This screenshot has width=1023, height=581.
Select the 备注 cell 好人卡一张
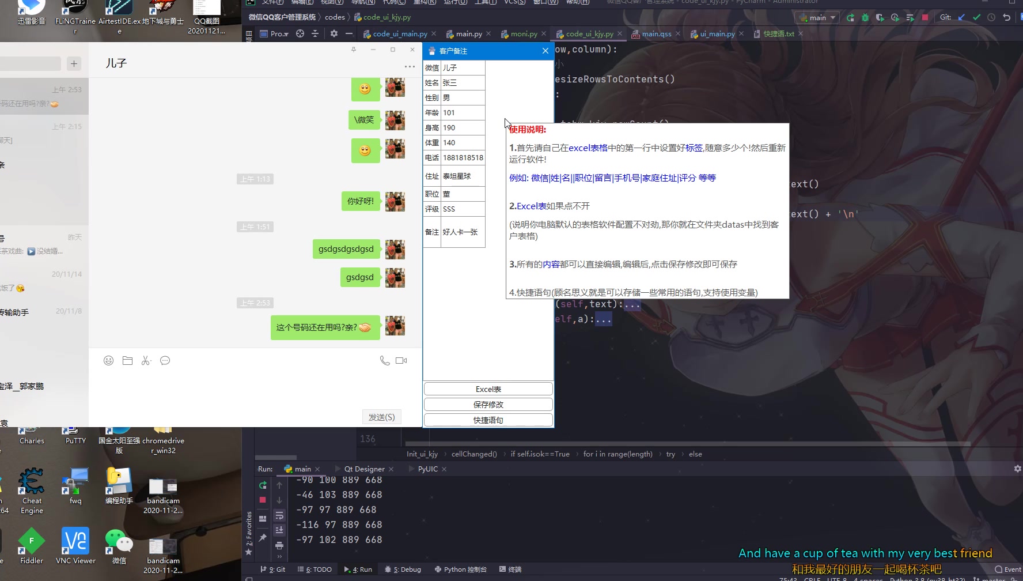click(x=463, y=232)
